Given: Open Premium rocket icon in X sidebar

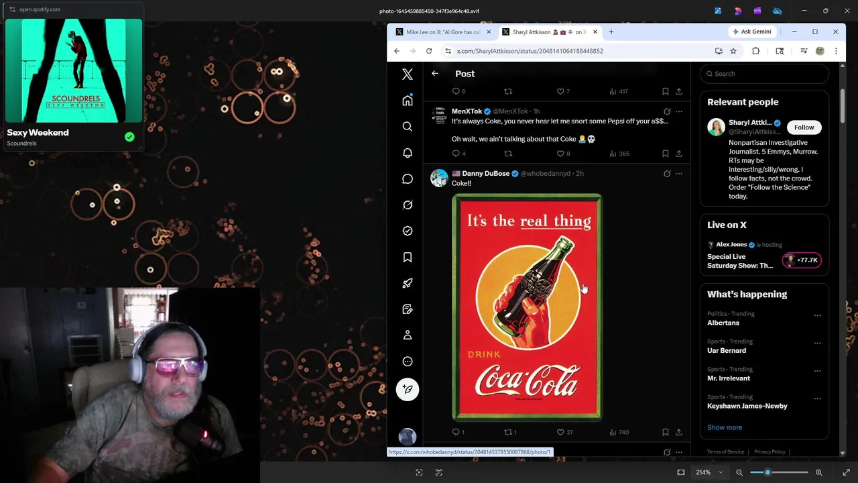Looking at the screenshot, I should 408,283.
